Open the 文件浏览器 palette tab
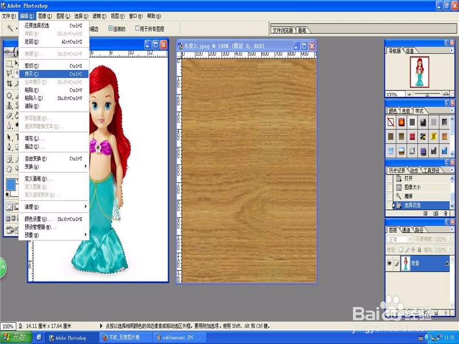The width and height of the screenshot is (459, 344). point(283,30)
